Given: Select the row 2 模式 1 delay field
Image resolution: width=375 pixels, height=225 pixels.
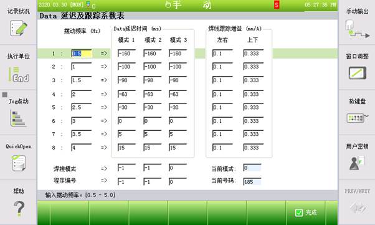Looking at the screenshot, I should [126, 67].
